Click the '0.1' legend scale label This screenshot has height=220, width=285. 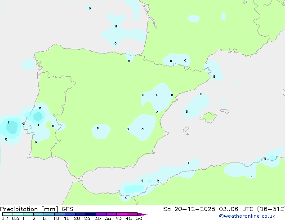(5, 218)
